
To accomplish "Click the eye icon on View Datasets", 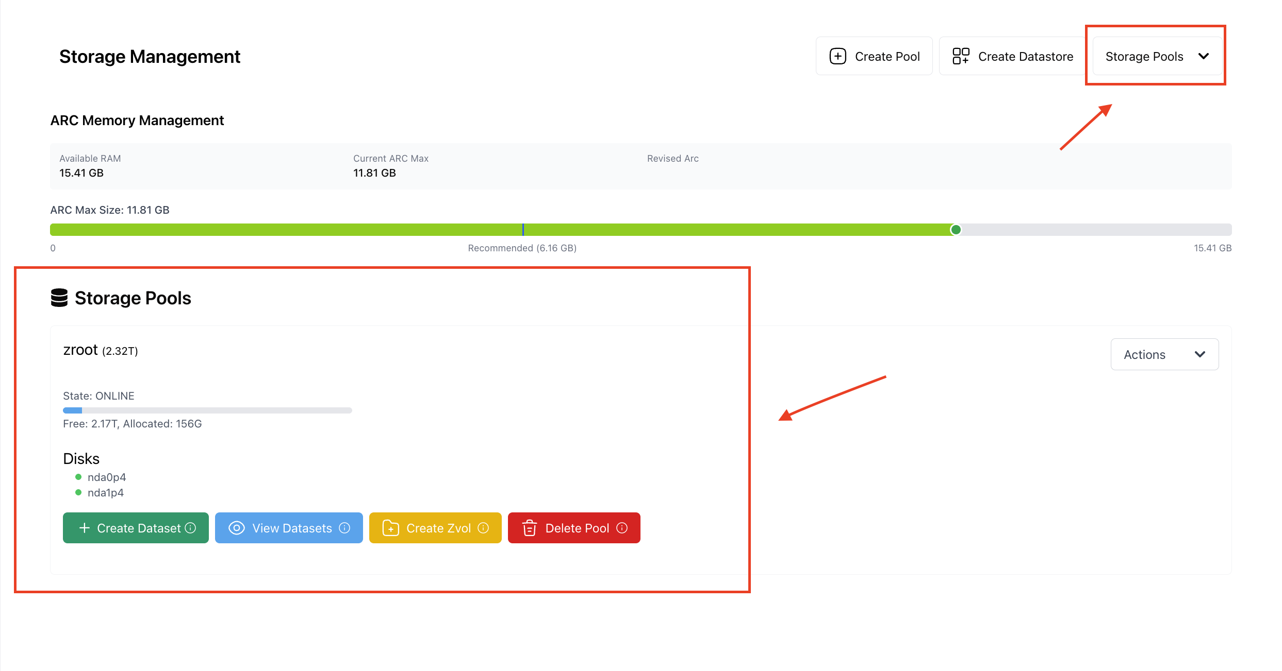I will (x=236, y=528).
